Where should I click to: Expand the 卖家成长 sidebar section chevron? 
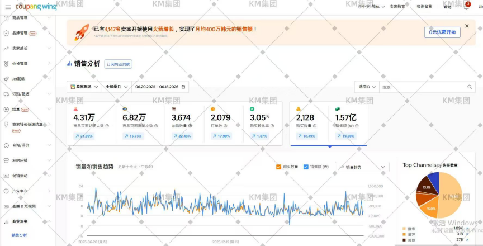coord(49,48)
